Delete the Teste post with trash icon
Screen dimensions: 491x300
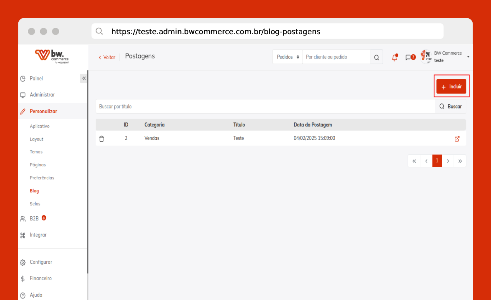[102, 139]
